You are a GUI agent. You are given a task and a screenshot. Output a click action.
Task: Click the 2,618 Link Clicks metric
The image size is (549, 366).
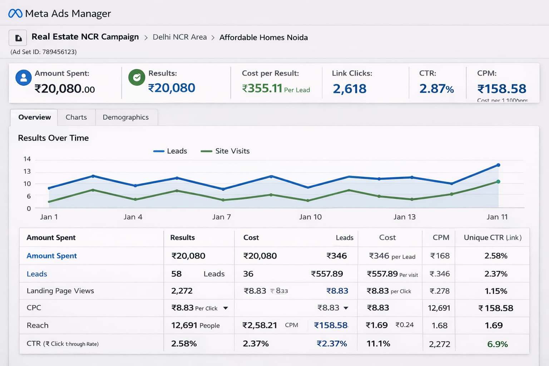[x=349, y=89]
